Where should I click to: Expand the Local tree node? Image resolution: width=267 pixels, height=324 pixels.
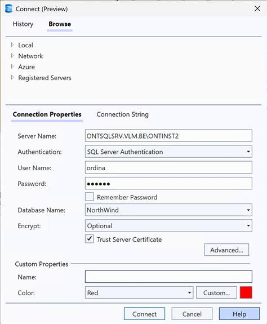tap(12, 45)
